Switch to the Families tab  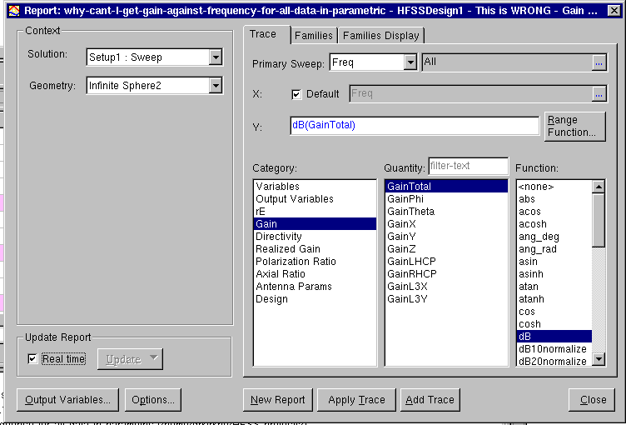[x=314, y=36]
